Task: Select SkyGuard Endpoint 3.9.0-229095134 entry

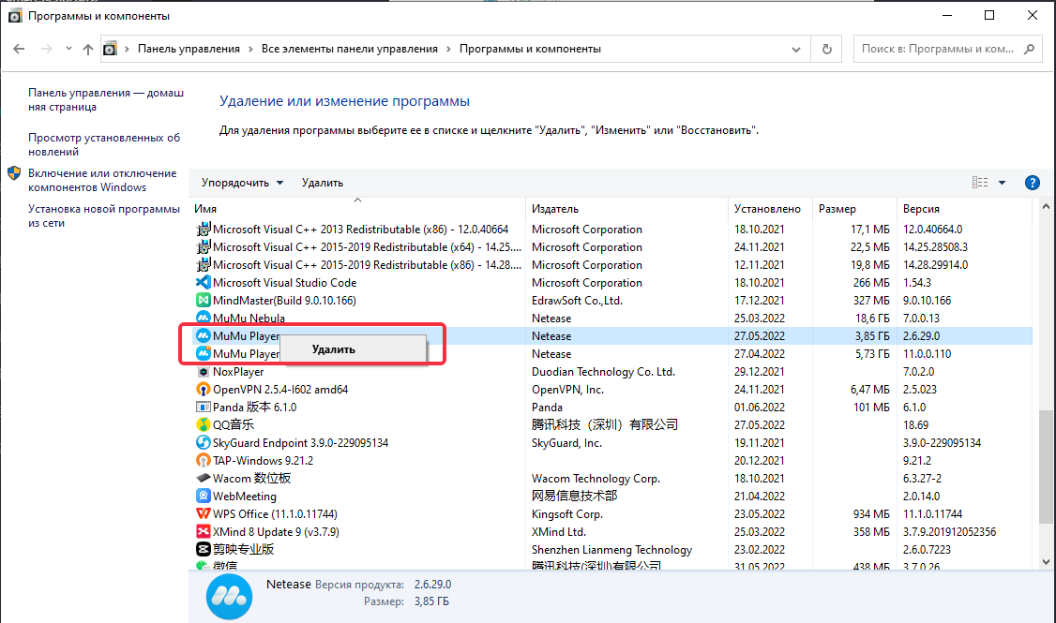Action: point(300,443)
